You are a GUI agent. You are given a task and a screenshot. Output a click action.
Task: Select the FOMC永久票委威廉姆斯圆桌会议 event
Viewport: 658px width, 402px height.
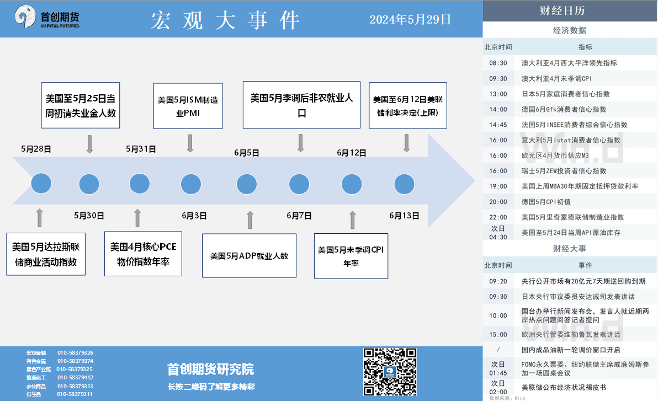tap(570, 368)
